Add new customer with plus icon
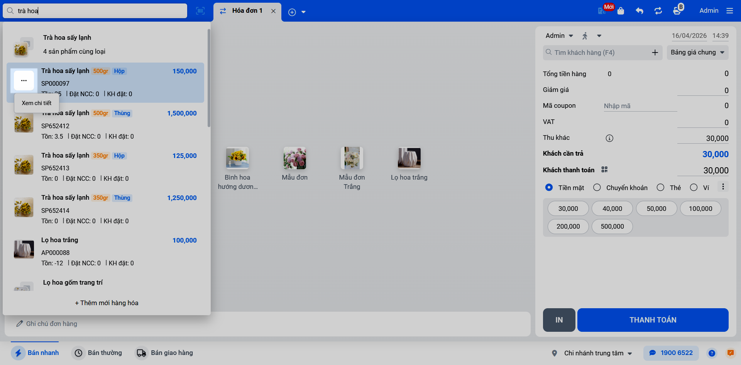 [x=655, y=53]
